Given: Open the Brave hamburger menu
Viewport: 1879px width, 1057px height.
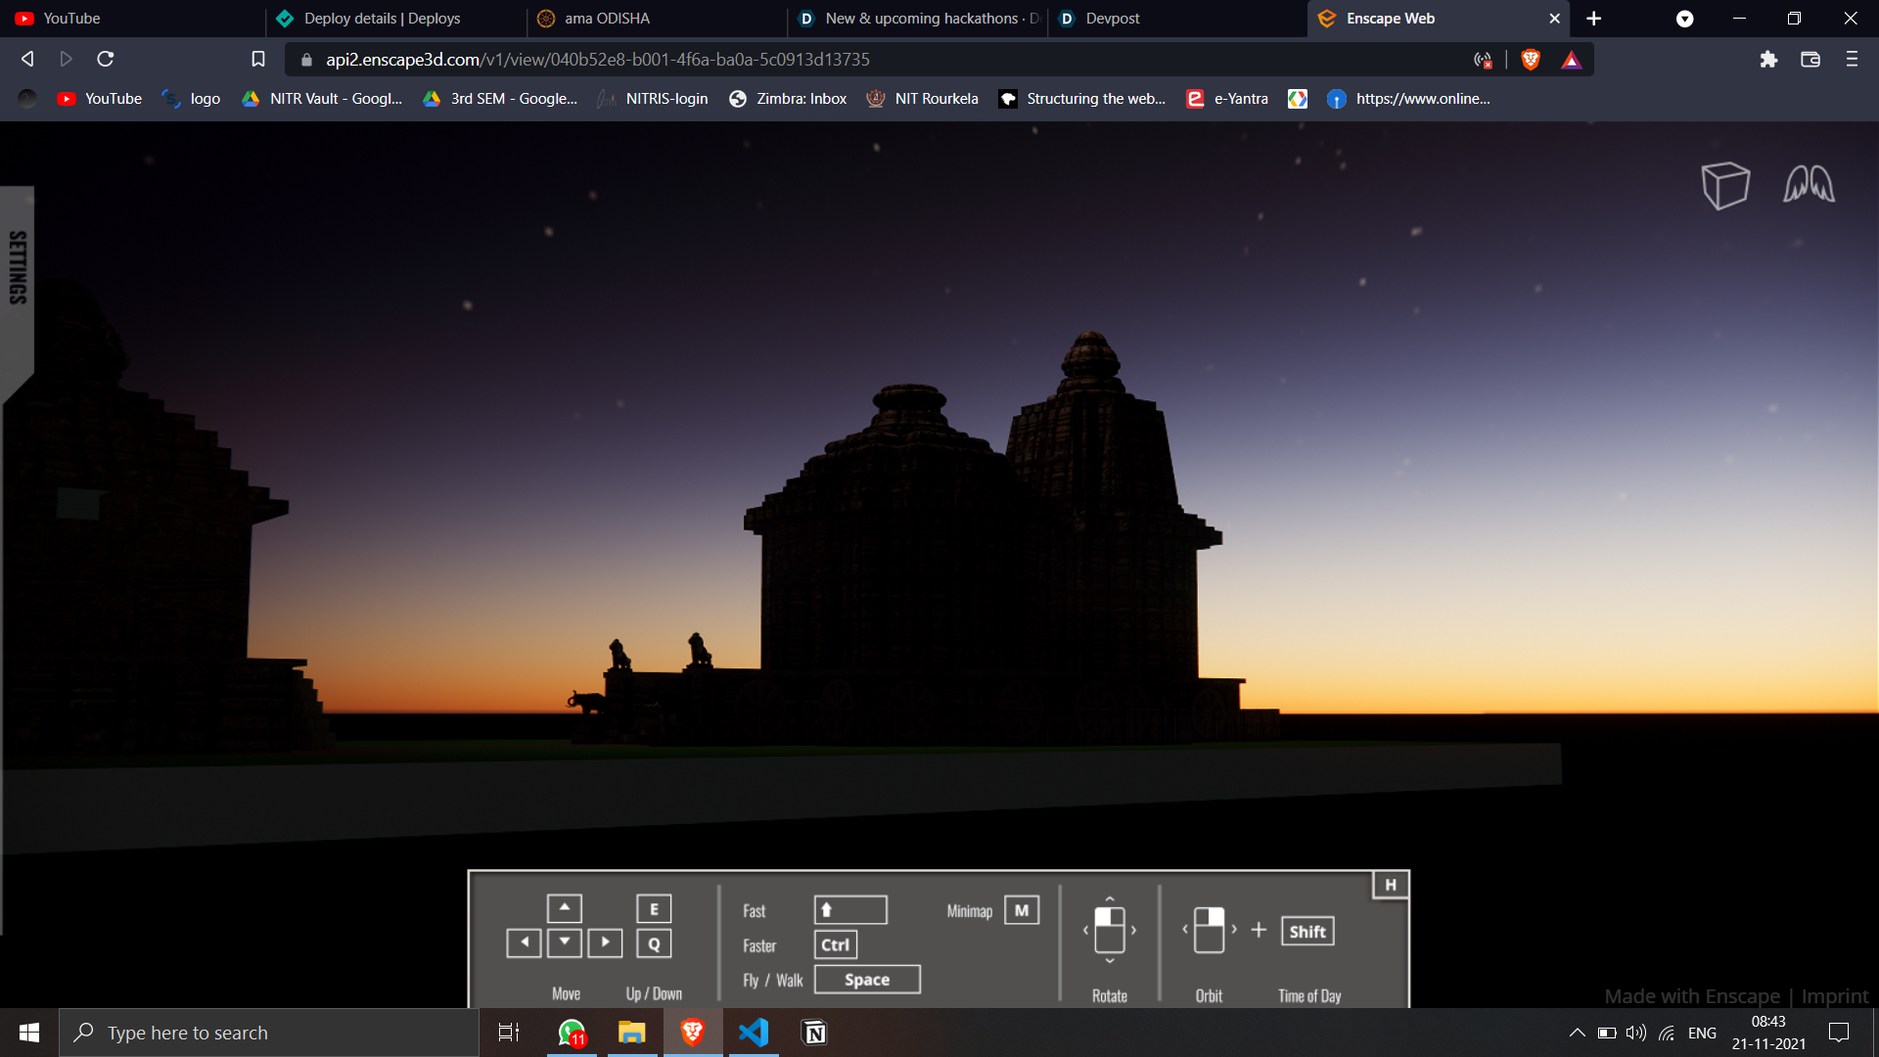Looking at the screenshot, I should click(1852, 60).
